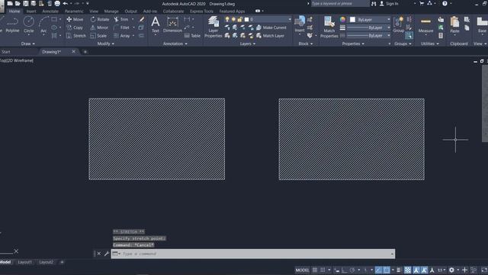Activate the Mirror tool
The image size is (488, 275).
99,27
